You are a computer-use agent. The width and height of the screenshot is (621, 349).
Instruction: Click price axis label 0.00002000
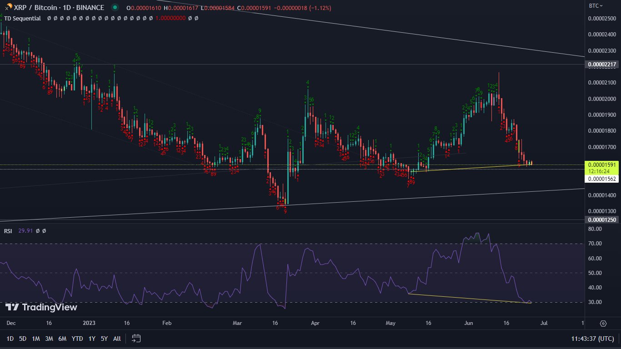point(602,99)
